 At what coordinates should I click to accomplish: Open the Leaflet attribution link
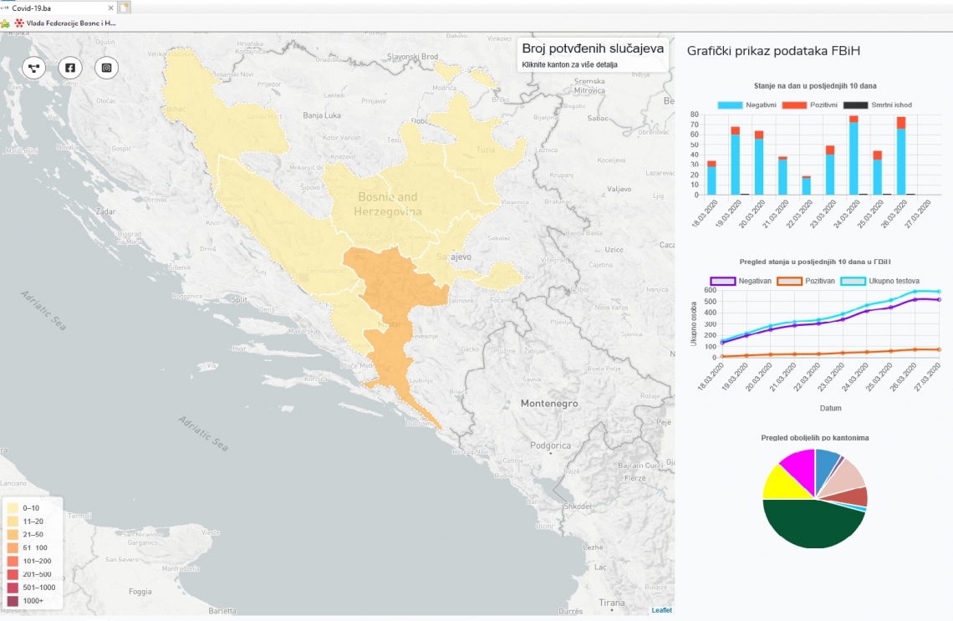coord(661,610)
